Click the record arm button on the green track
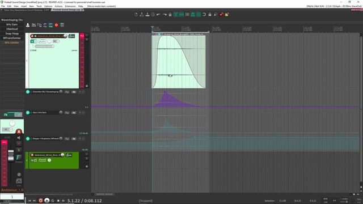 [32, 155]
